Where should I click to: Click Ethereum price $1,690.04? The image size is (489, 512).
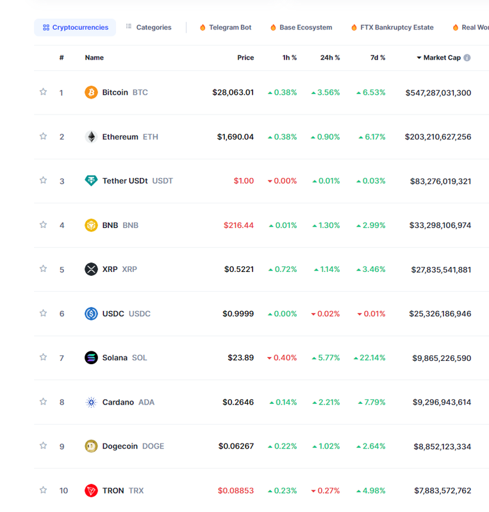click(x=235, y=137)
